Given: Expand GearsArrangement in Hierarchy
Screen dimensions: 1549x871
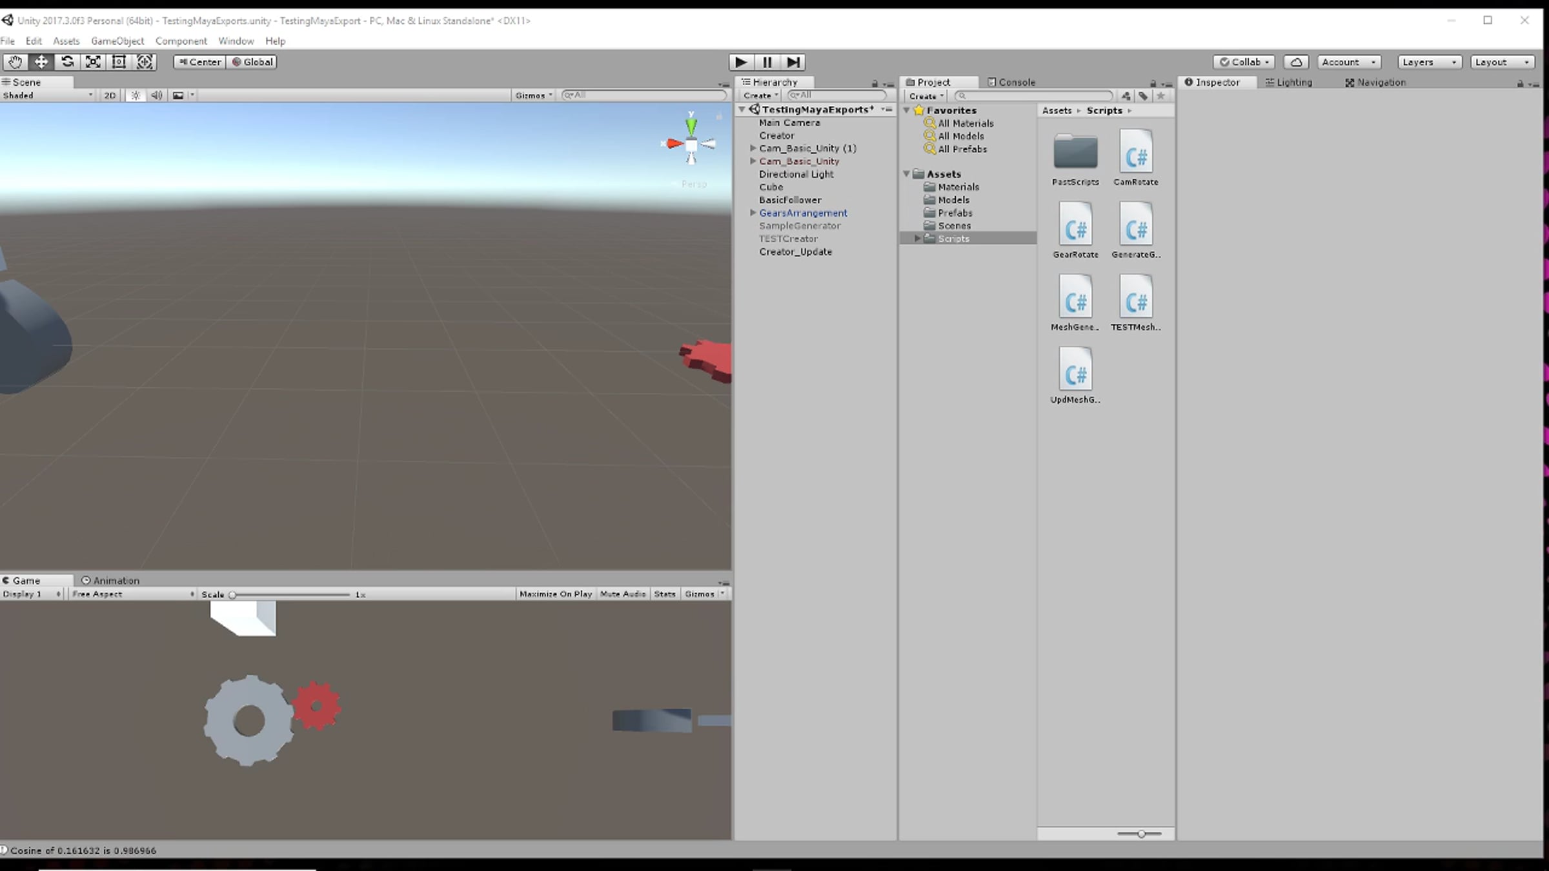Looking at the screenshot, I should (x=753, y=213).
